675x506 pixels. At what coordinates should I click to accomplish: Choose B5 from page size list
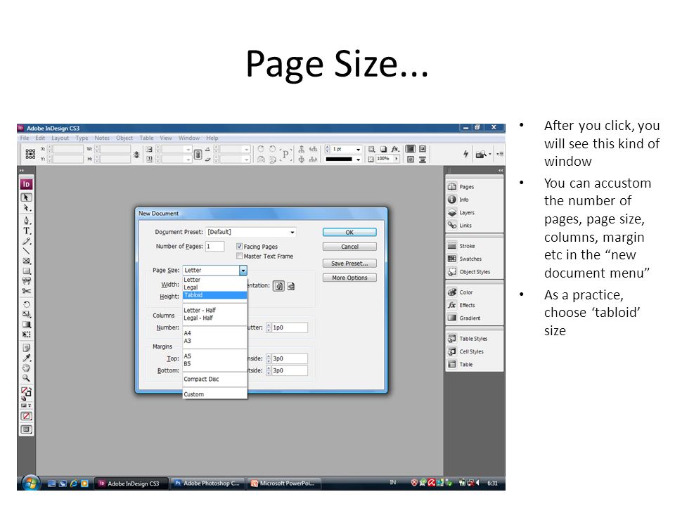215,363
